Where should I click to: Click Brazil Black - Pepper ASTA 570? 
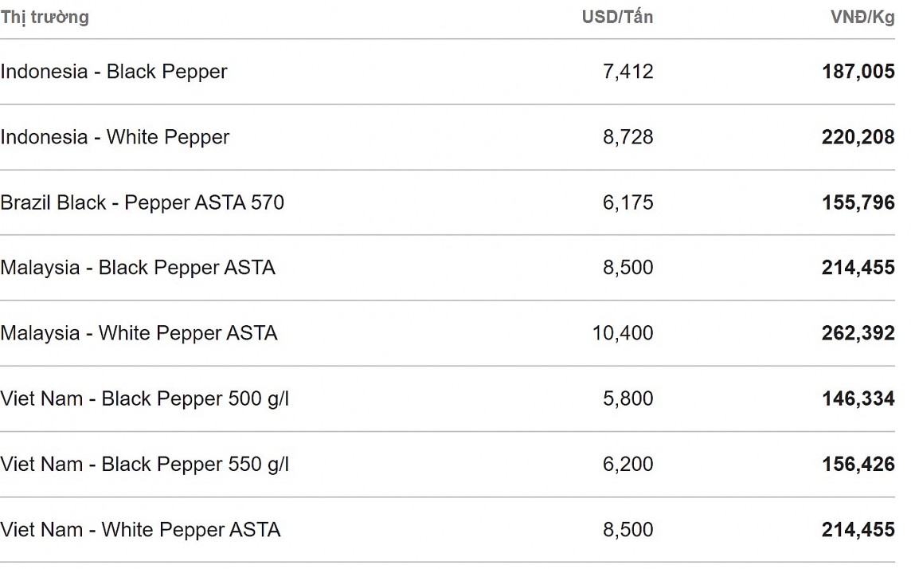click(142, 202)
